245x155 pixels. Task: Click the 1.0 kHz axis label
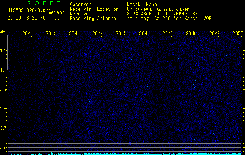[3, 70]
